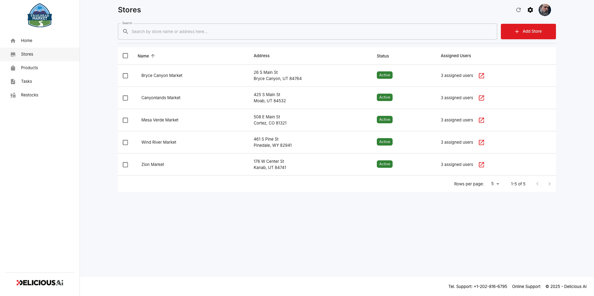594x296 pixels.
Task: Open the rows per page dropdown
Action: [x=495, y=184]
